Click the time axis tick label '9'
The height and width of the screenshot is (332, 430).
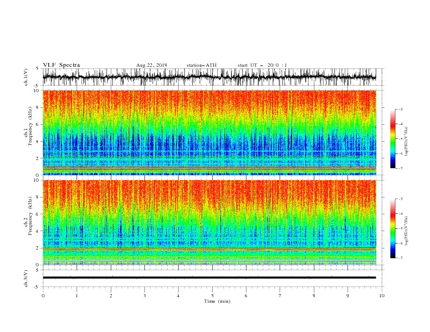pos(347,296)
